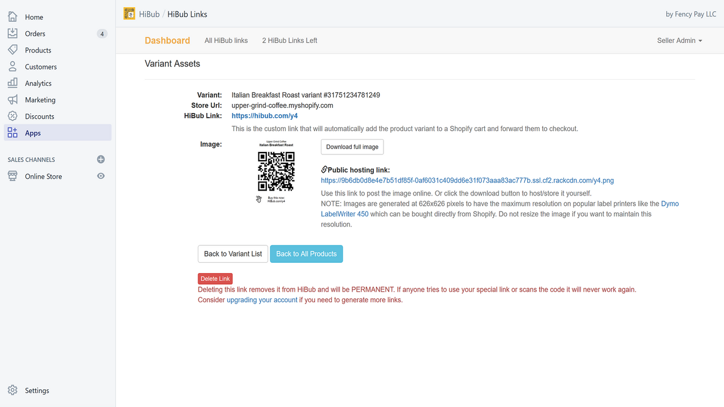Open the rackcdn public hosting link
Image resolution: width=724 pixels, height=407 pixels.
click(x=467, y=180)
